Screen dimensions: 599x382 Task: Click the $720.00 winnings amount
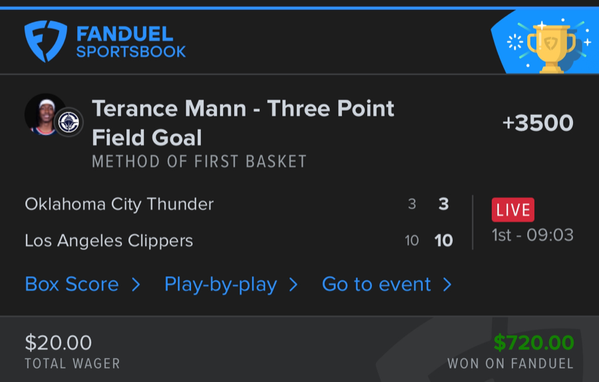(x=534, y=343)
